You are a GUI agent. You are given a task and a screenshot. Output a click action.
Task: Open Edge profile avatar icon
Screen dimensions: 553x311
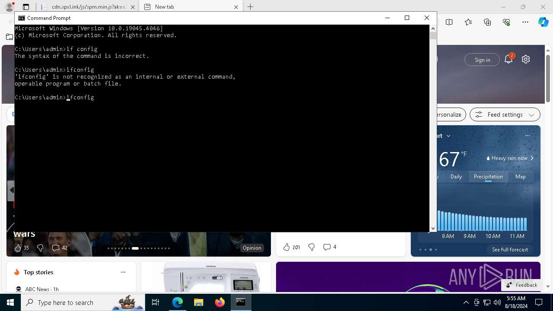(9, 7)
